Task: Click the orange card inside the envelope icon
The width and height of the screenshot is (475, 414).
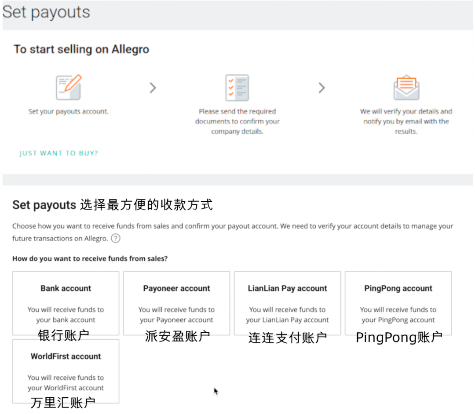Action: pos(406,84)
